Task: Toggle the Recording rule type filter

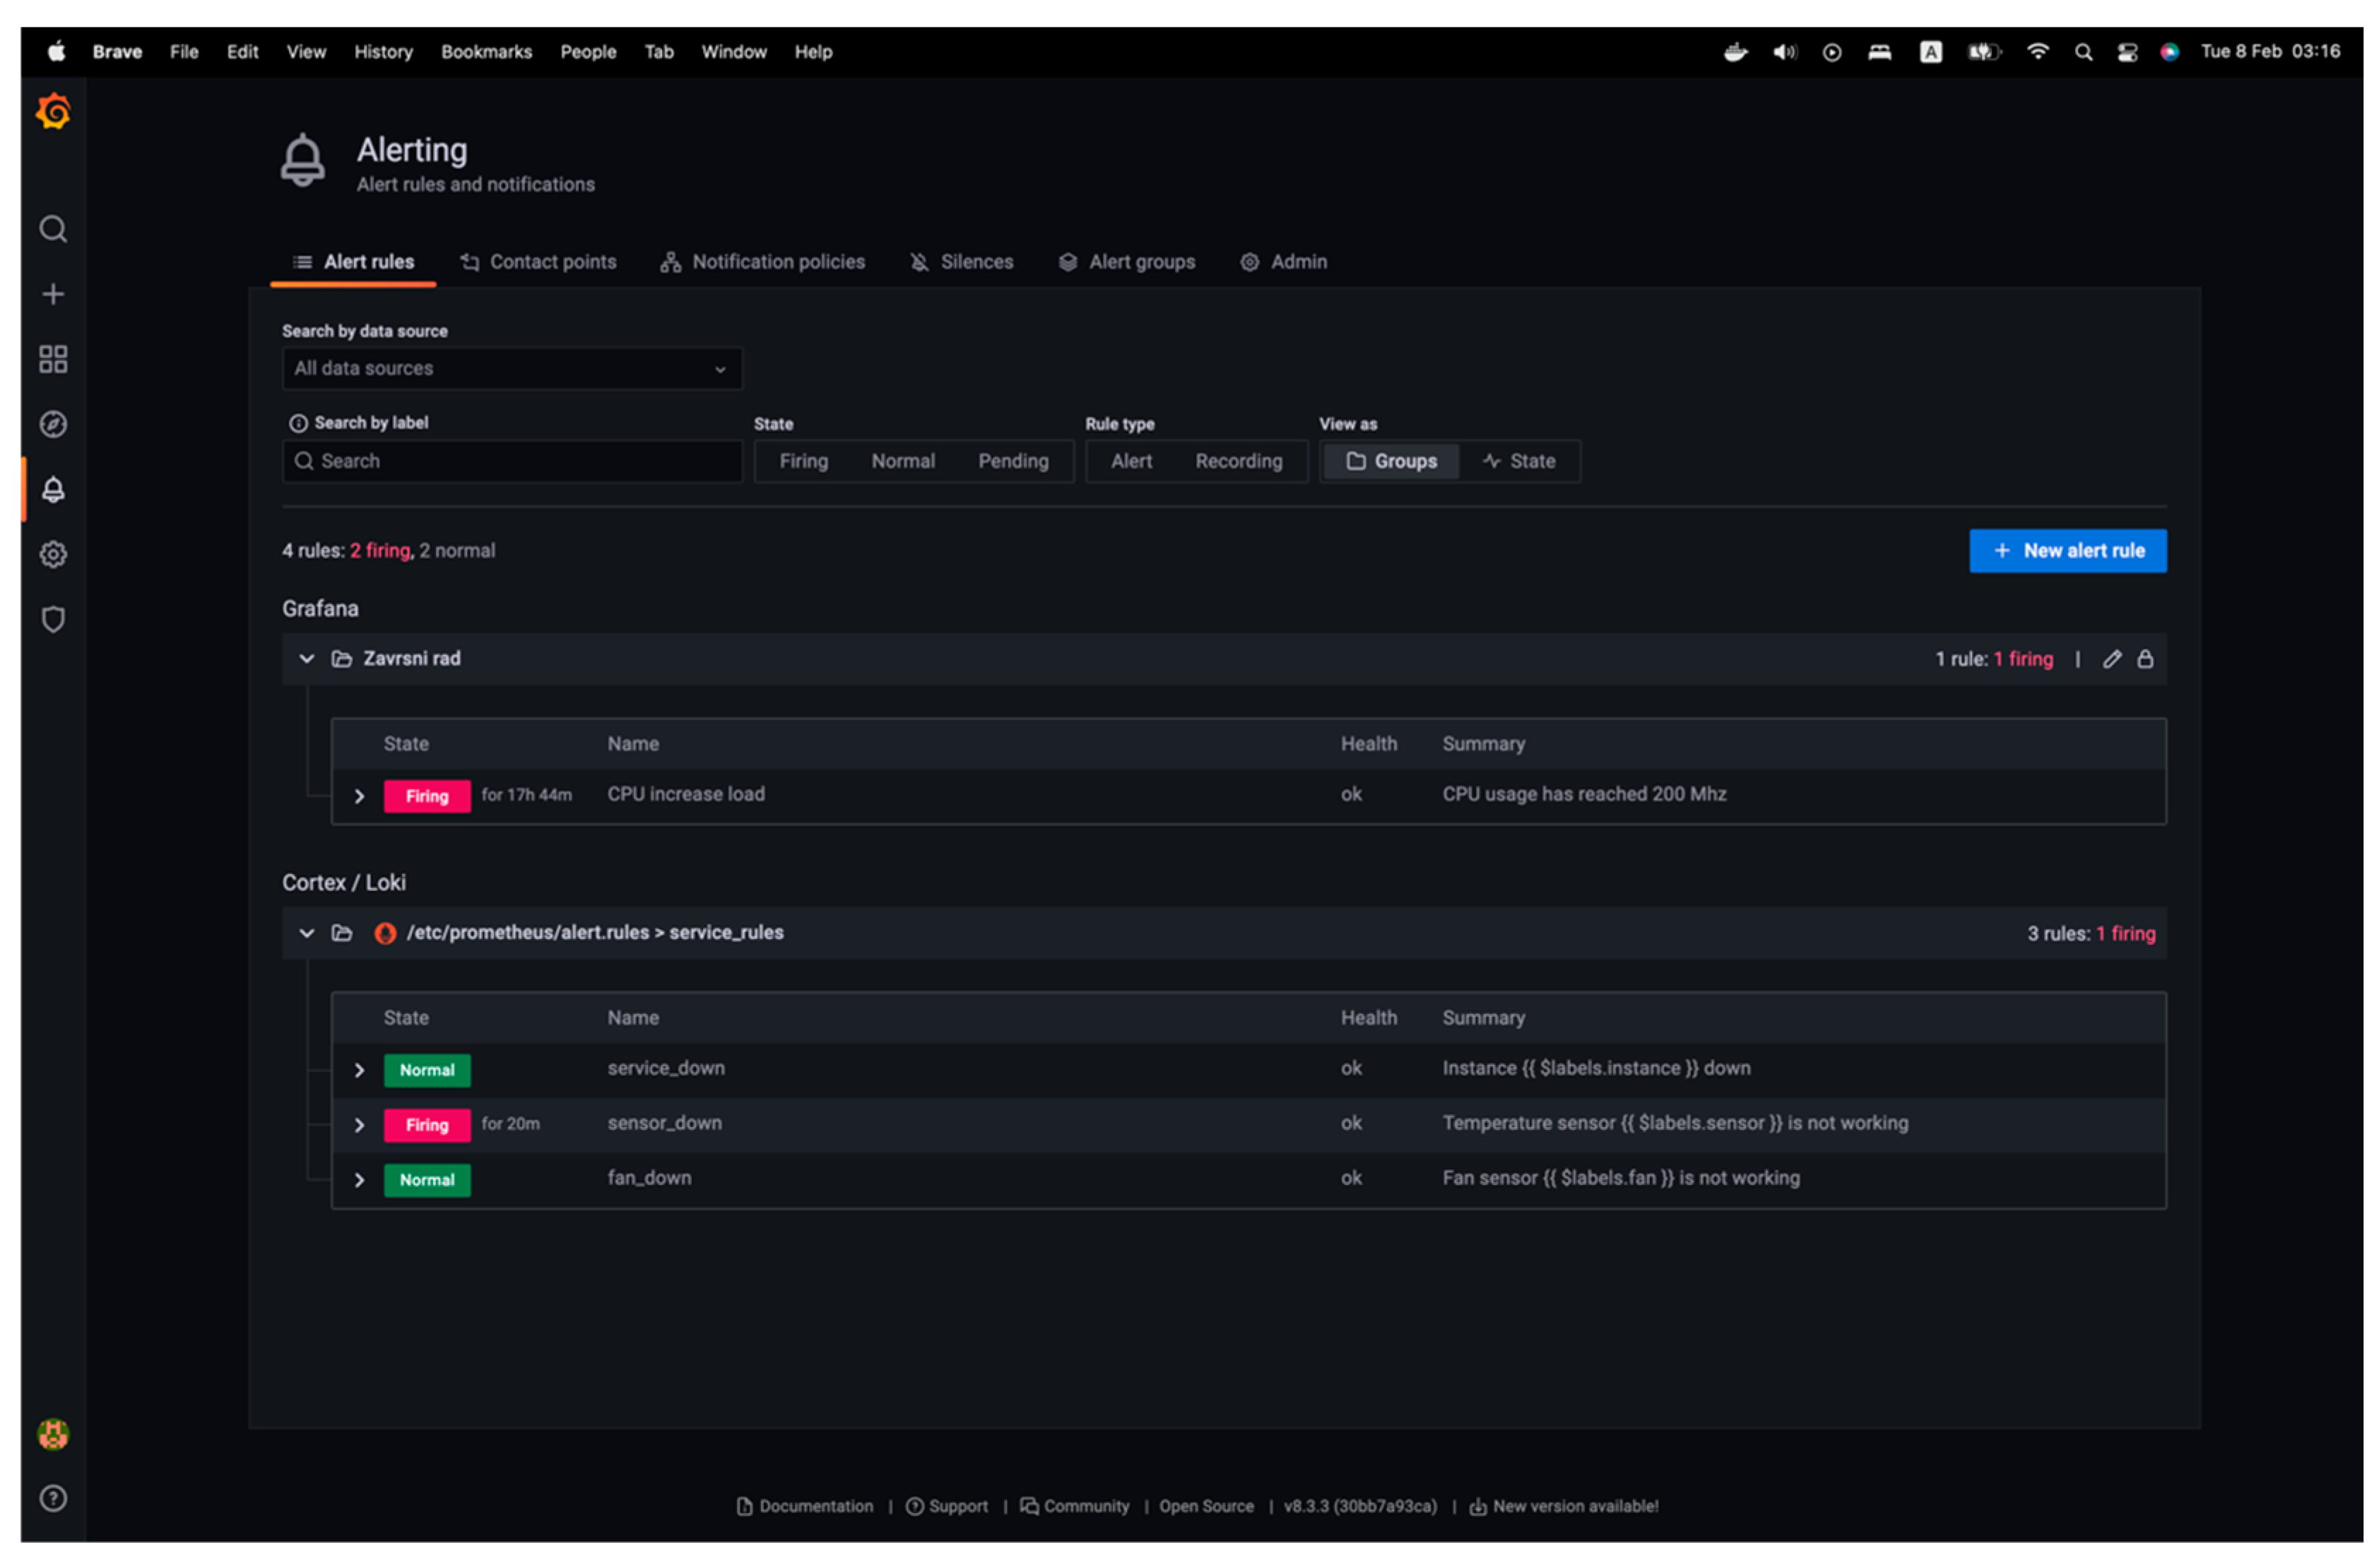Action: click(x=1237, y=461)
